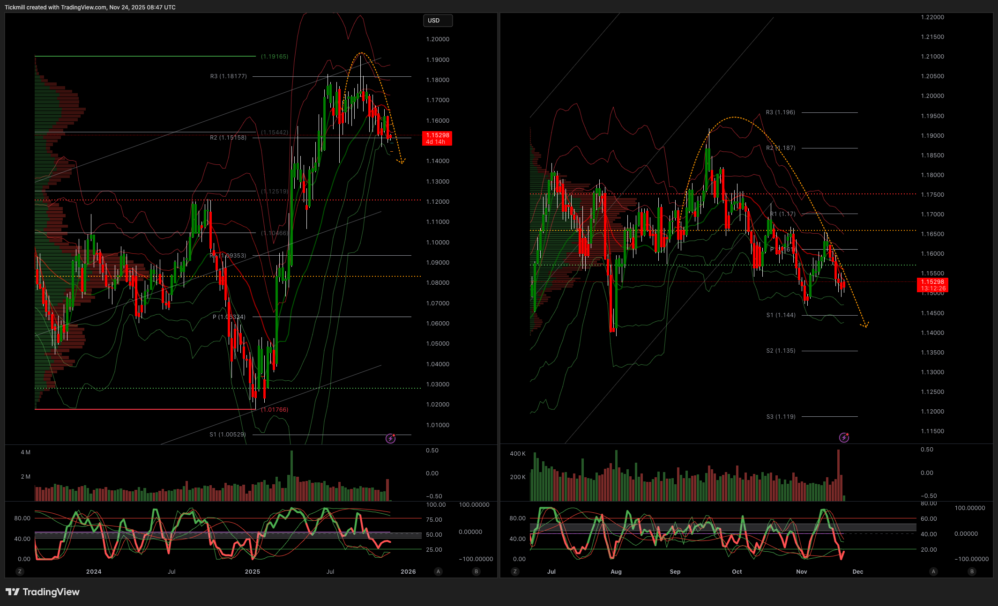Open the USD currency dropdown
The image size is (998, 606).
(438, 21)
